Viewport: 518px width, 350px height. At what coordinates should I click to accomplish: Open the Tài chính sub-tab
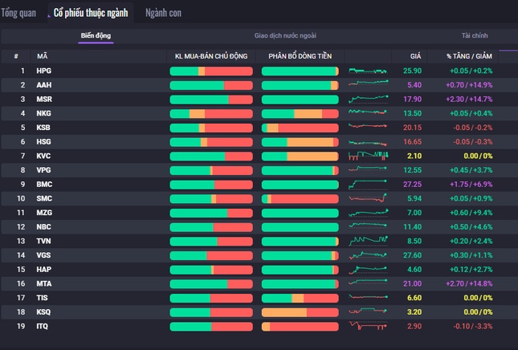click(475, 36)
